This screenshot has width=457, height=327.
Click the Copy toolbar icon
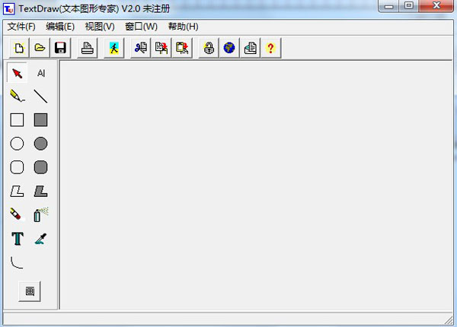point(161,48)
